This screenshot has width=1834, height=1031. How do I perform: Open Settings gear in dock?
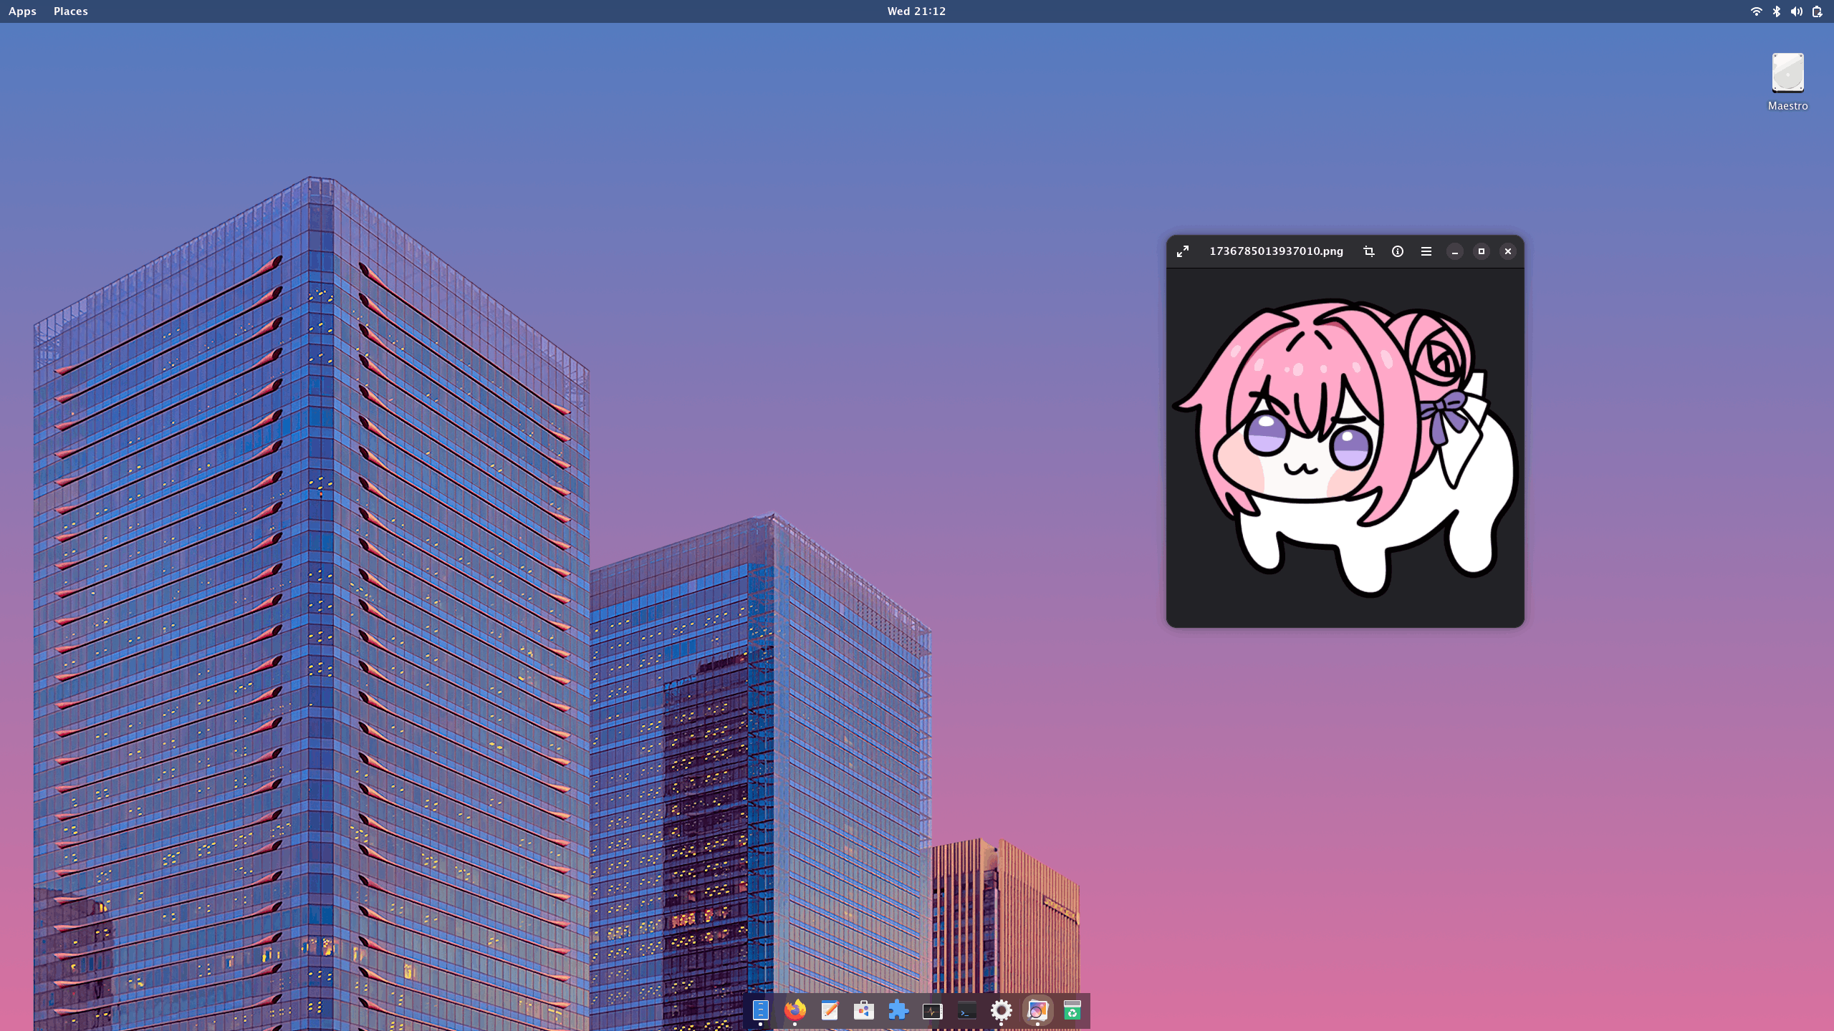(x=1001, y=1010)
